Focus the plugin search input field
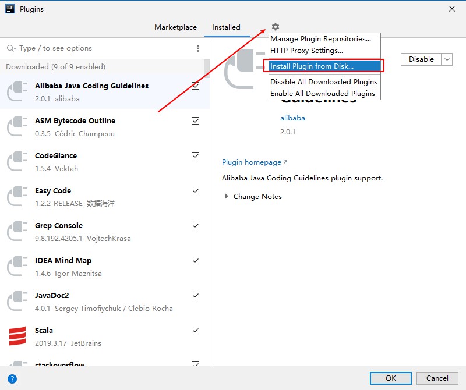 click(104, 48)
